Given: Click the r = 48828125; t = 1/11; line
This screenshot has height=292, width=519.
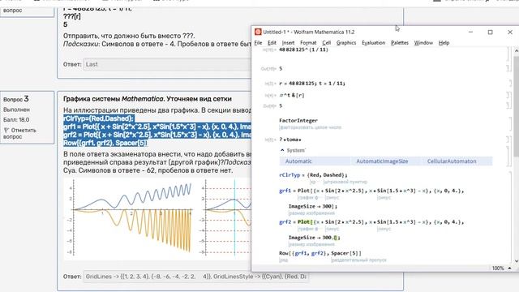Looking at the screenshot, I should 311,84.
